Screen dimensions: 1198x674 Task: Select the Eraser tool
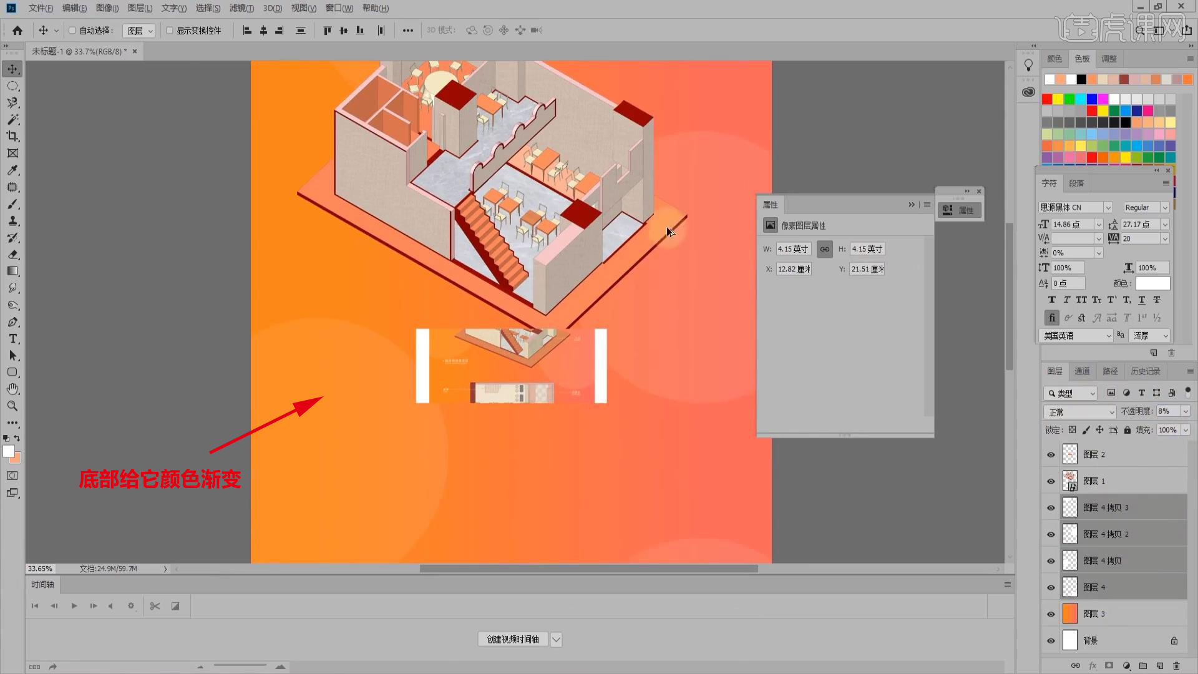[12, 255]
